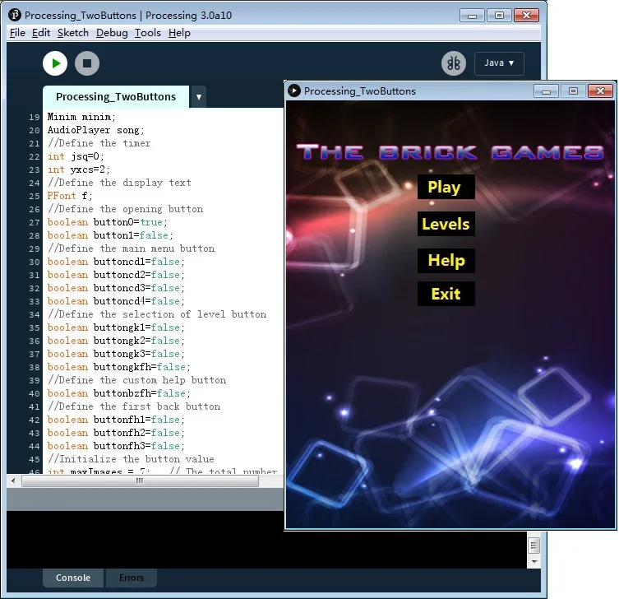Image resolution: width=619 pixels, height=599 pixels.
Task: Open the Edit menu
Action: coord(41,33)
